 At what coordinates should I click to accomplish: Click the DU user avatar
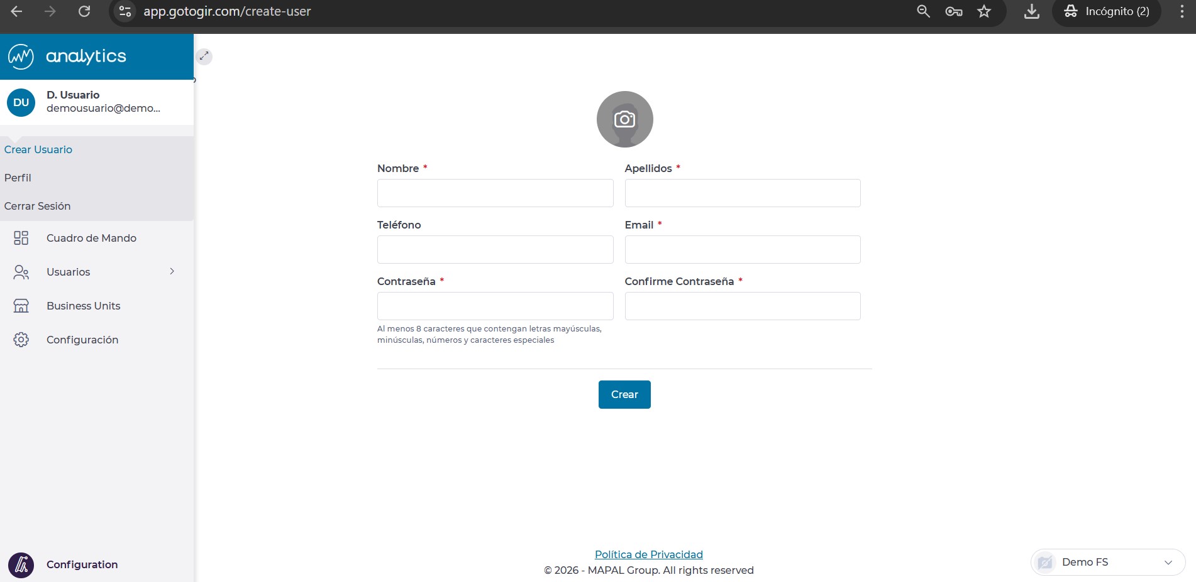pos(21,102)
